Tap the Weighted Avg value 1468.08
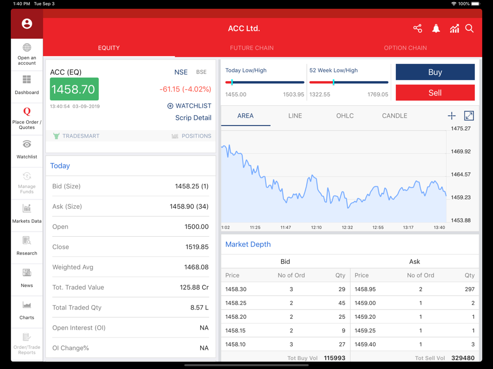The height and width of the screenshot is (369, 493). click(x=196, y=267)
